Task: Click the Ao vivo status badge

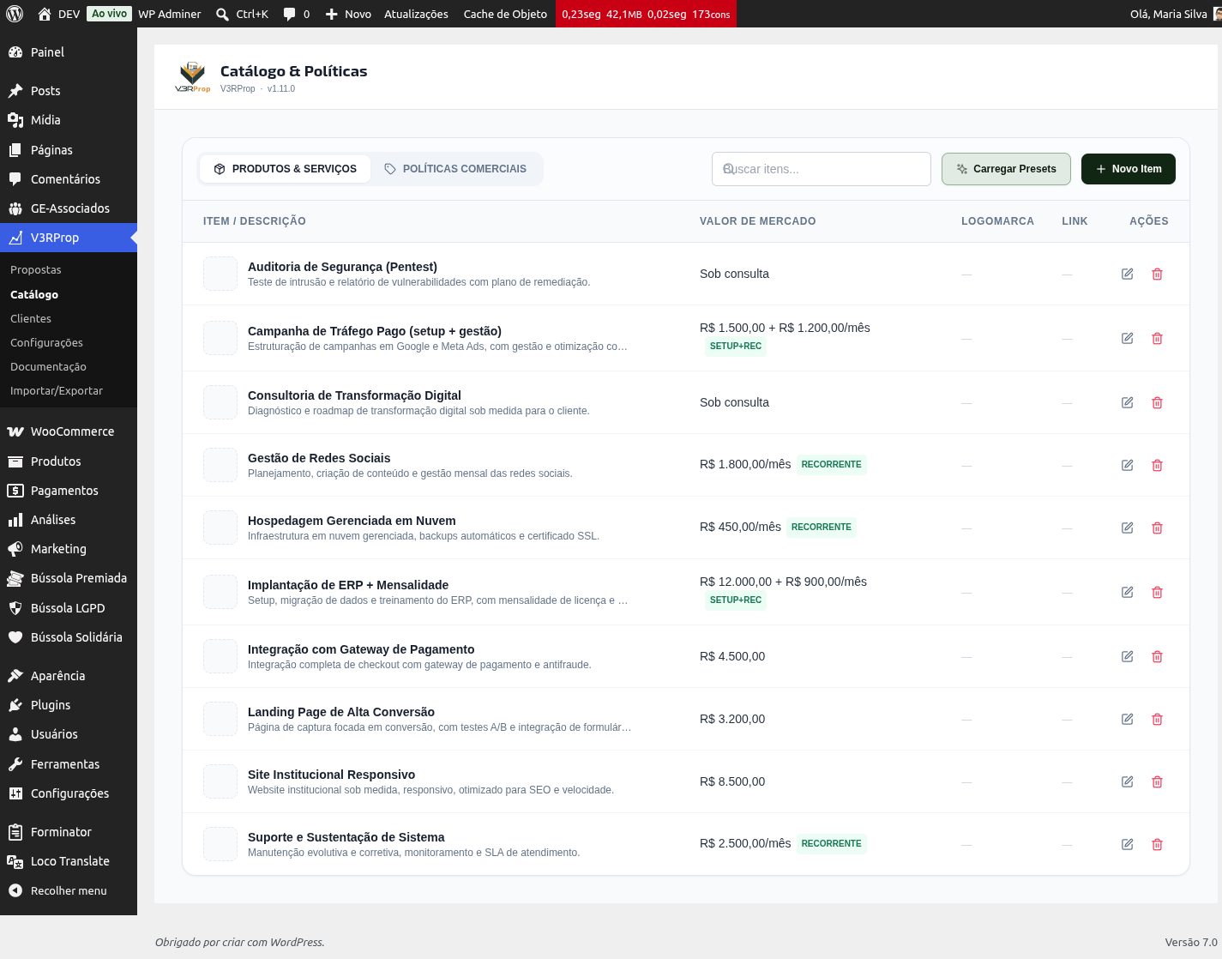Action: [110, 14]
